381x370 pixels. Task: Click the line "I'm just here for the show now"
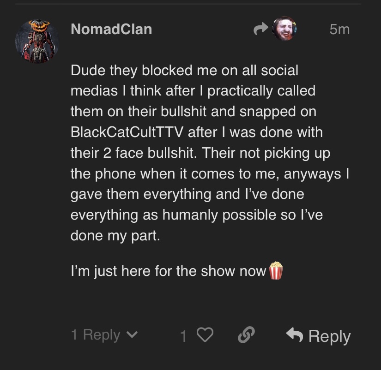[x=169, y=271]
